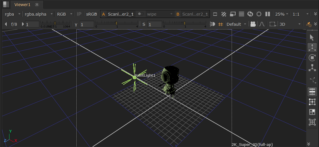Click the region of interest icon
This screenshot has width=319, height=147.
[272, 24]
